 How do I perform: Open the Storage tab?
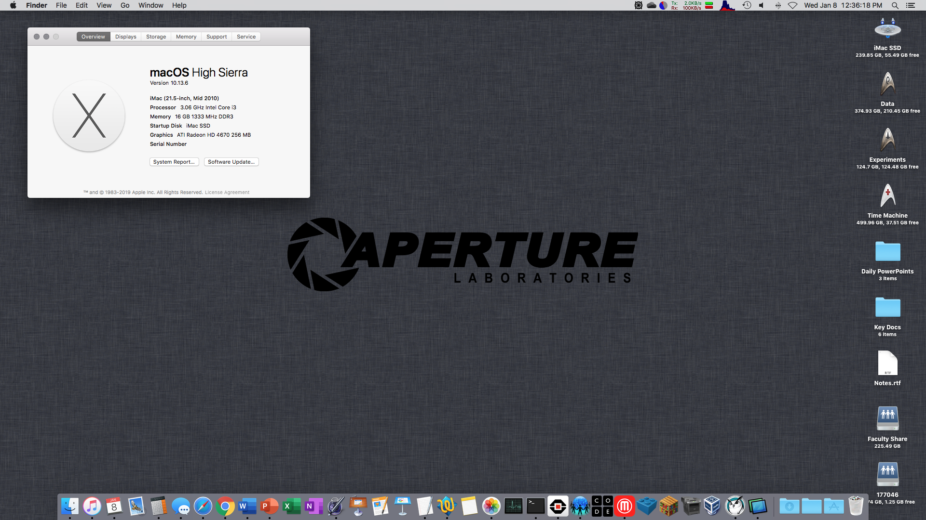156,37
